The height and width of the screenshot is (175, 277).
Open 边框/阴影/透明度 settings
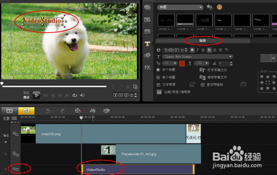click(173, 92)
